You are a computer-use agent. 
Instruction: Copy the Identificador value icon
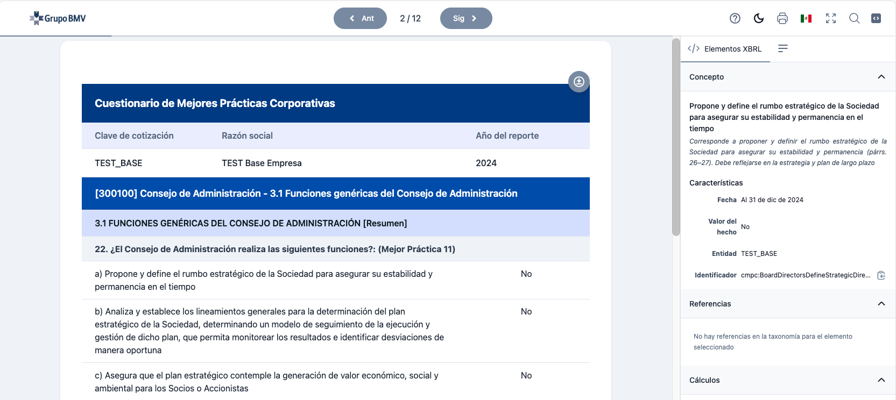click(881, 275)
